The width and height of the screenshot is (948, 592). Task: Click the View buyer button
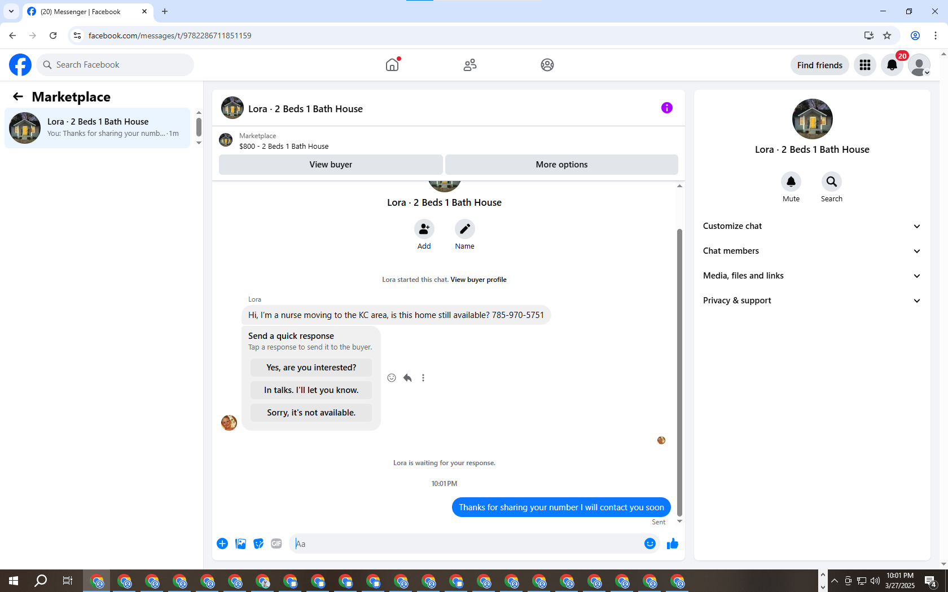click(331, 165)
